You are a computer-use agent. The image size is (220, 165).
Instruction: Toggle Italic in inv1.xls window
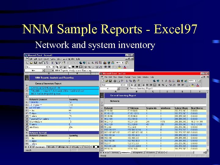click(135, 85)
